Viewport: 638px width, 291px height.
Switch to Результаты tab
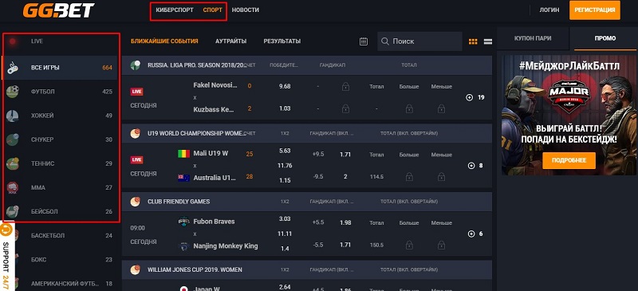point(282,41)
